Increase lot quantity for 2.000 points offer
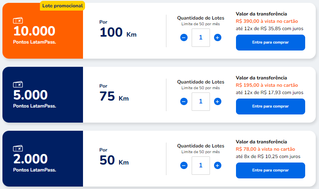This screenshot has height=189, width=319. click(x=217, y=165)
